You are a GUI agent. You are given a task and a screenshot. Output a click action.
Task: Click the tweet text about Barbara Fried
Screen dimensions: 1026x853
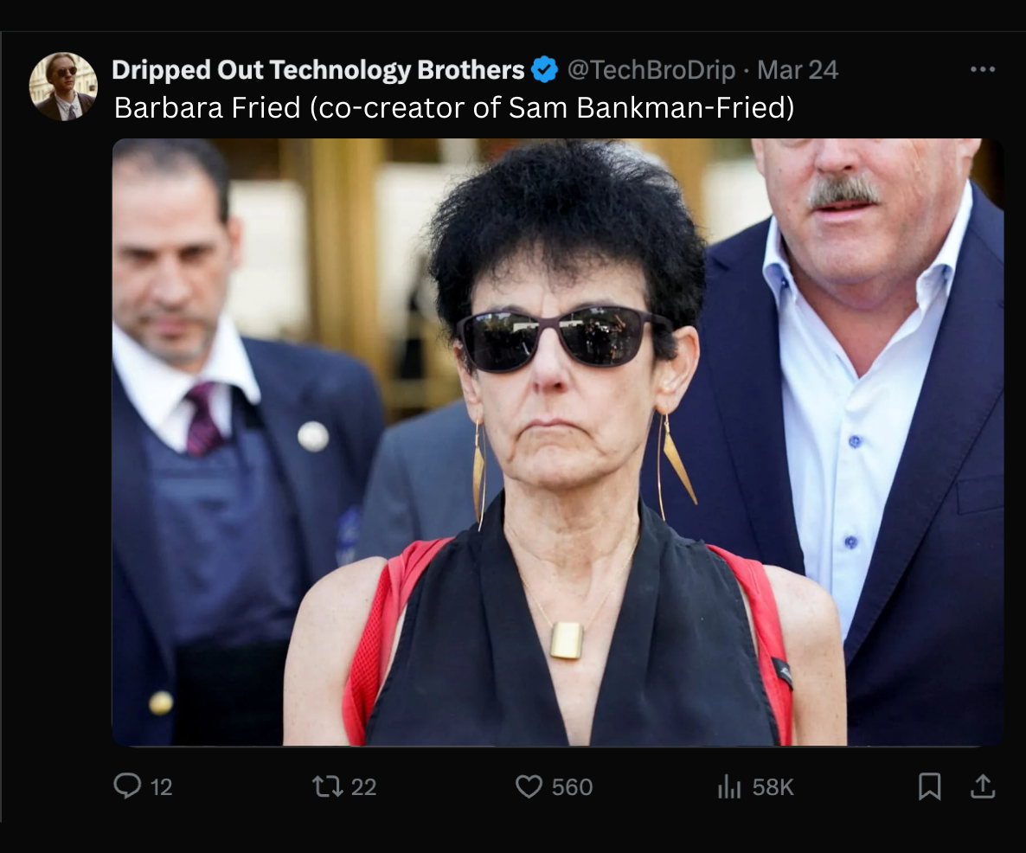[x=454, y=107]
